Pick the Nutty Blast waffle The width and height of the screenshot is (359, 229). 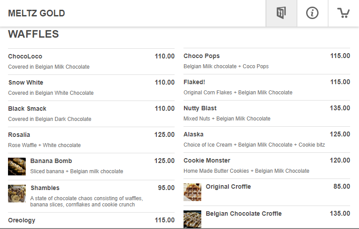(200, 108)
